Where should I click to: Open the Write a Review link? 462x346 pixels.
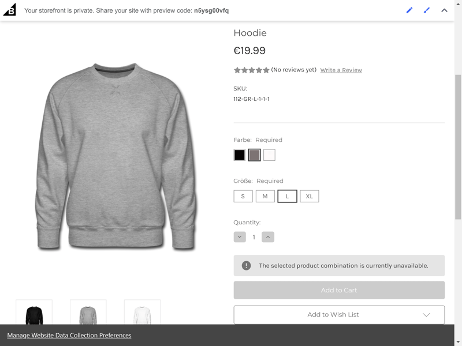tap(341, 70)
